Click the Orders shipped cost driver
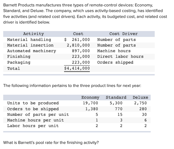Screen dimensions: 174x149 (115, 62)
